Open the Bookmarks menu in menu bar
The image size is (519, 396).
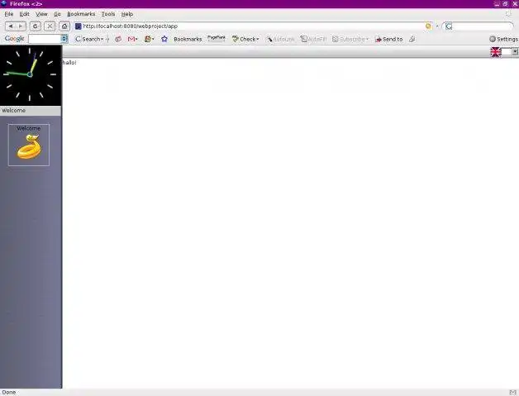click(81, 14)
